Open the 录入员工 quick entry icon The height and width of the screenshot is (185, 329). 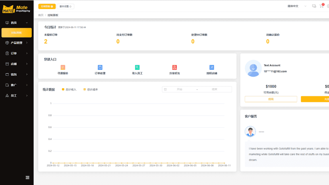pos(137,67)
